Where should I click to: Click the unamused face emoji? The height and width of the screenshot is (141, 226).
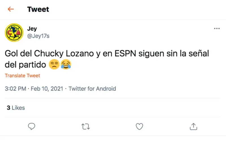click(x=54, y=64)
